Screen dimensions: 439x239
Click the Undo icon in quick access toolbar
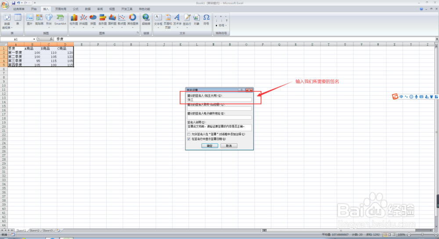18,3
